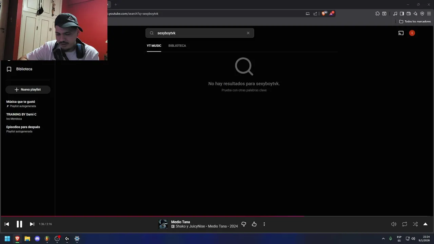Viewport: 434px width, 244px height.
Task: Open the account avatar menu
Action: point(412,33)
